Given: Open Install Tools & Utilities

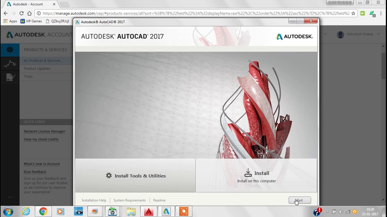Looking at the screenshot, I should [135, 176].
